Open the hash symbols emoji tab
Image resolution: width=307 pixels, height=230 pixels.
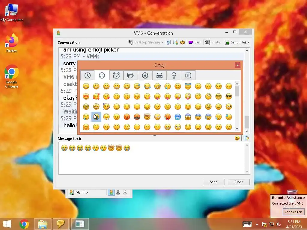coord(188,75)
